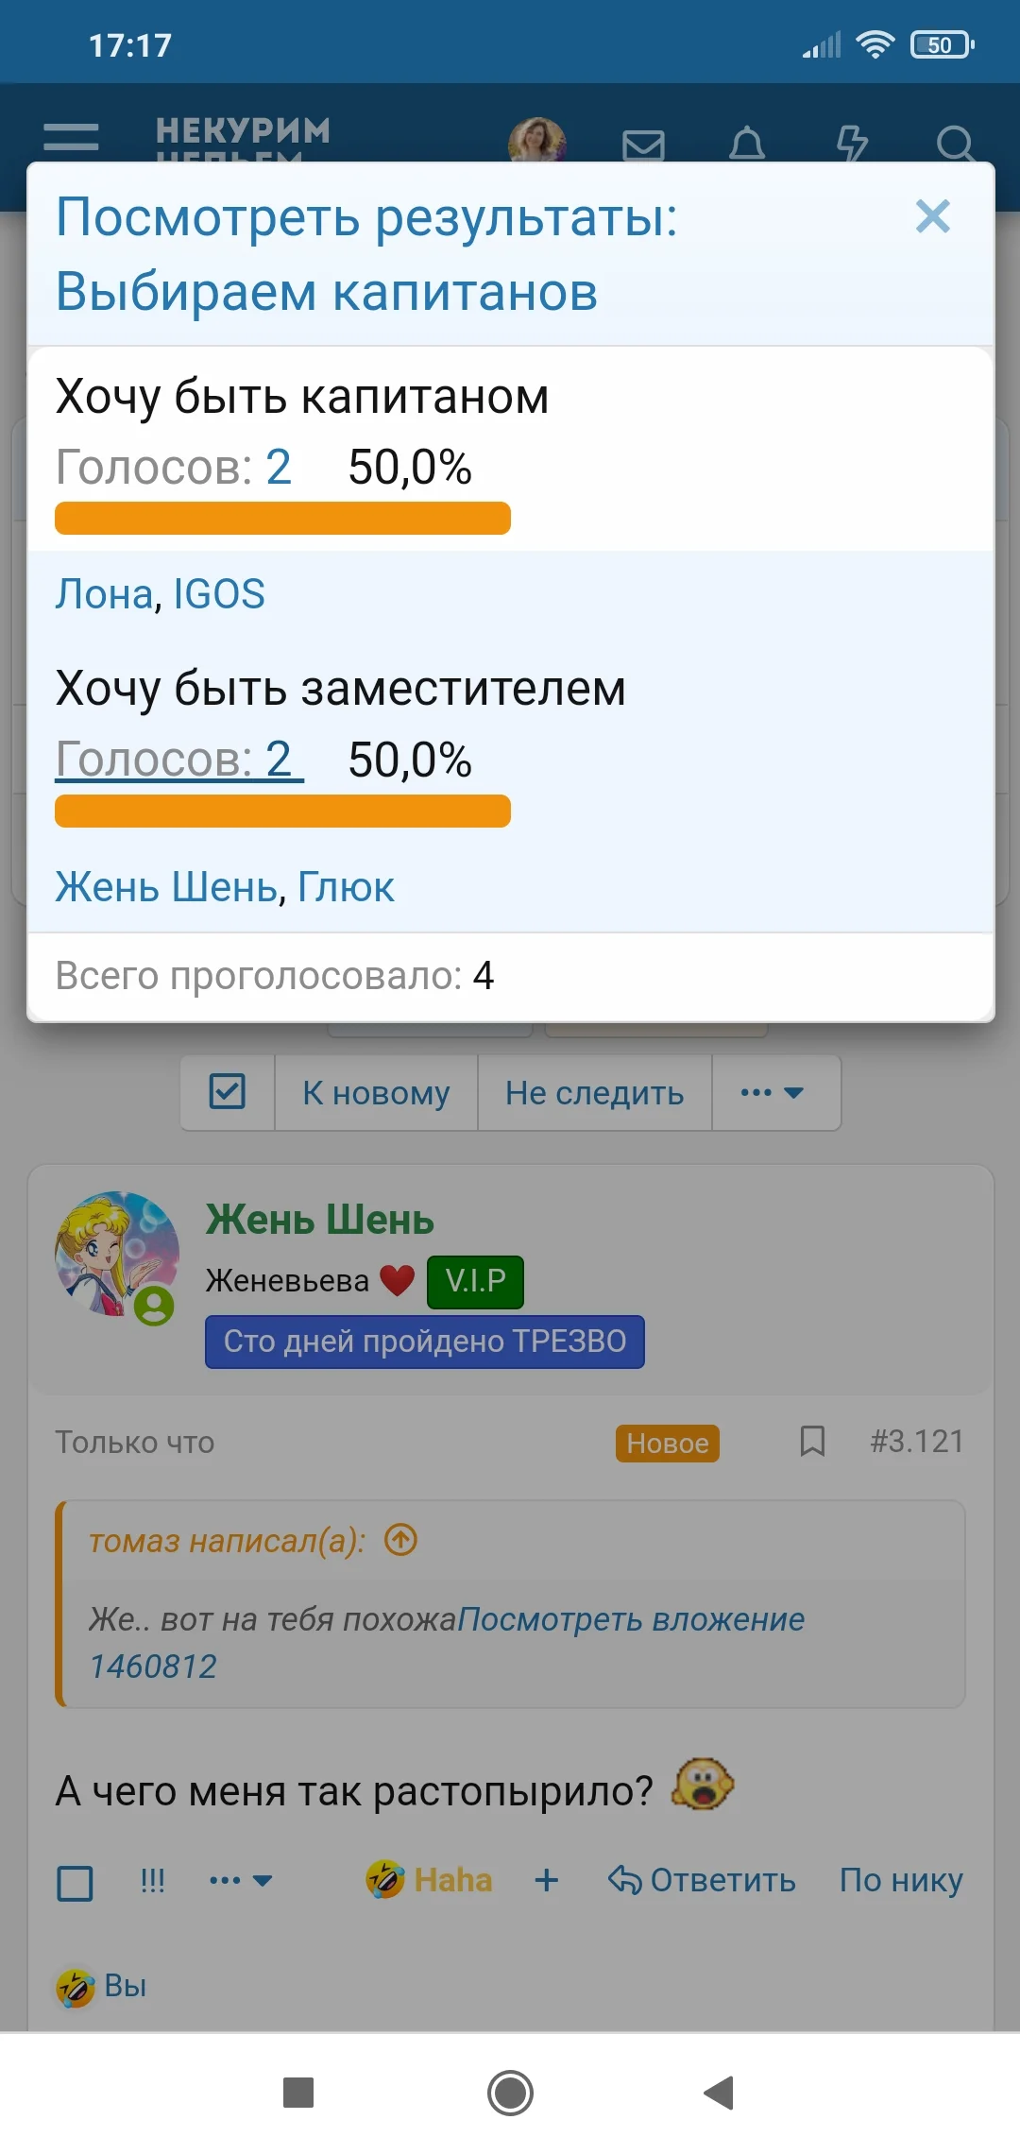Click the orange progress bar under Хочу быть капитаном
1020x2154 pixels.
280,519
